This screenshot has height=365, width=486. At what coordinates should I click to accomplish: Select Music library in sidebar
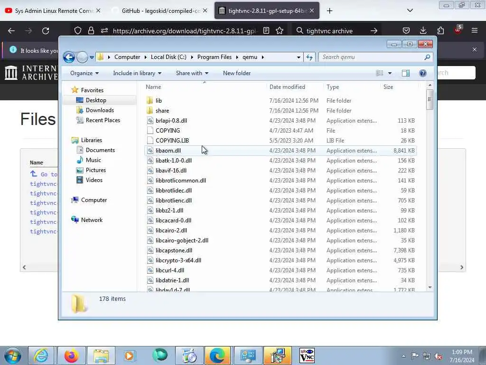tap(93, 160)
